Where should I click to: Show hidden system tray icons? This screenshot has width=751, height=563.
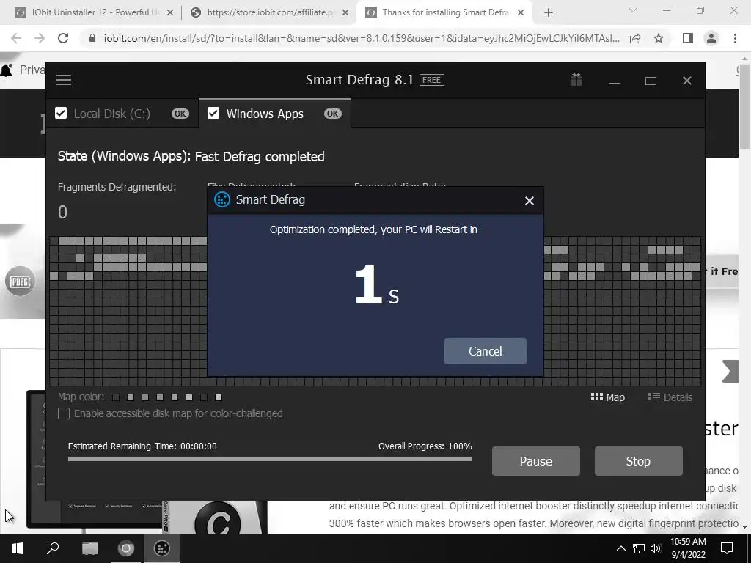[x=620, y=548]
